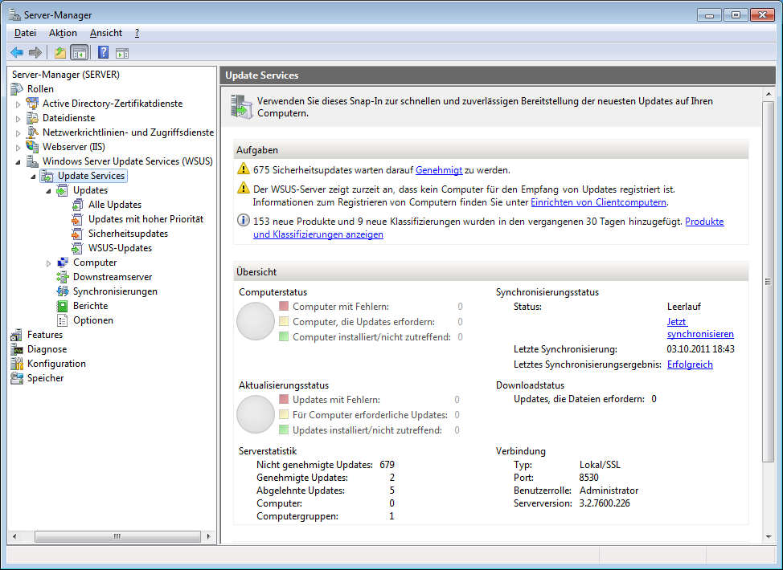Click the Netzwerkrichtlinien- und Zugriffsdienste icon
Viewport: 783px width, 570px height.
[x=32, y=132]
